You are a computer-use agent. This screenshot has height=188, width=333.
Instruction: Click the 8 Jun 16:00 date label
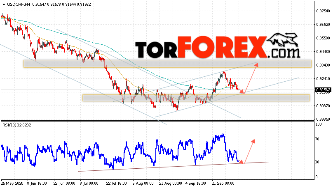(x=37, y=183)
